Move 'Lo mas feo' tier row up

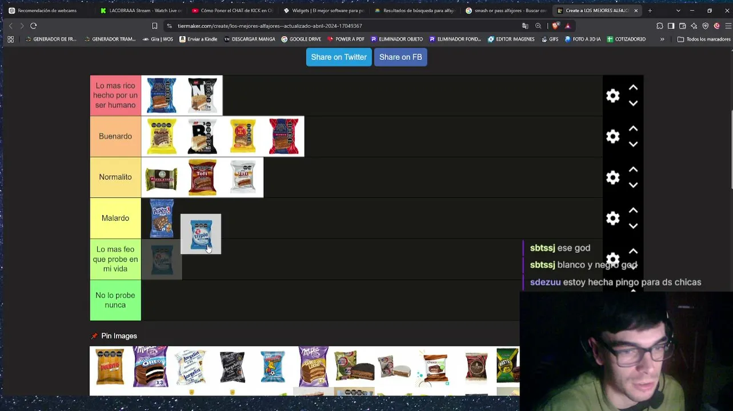click(633, 251)
